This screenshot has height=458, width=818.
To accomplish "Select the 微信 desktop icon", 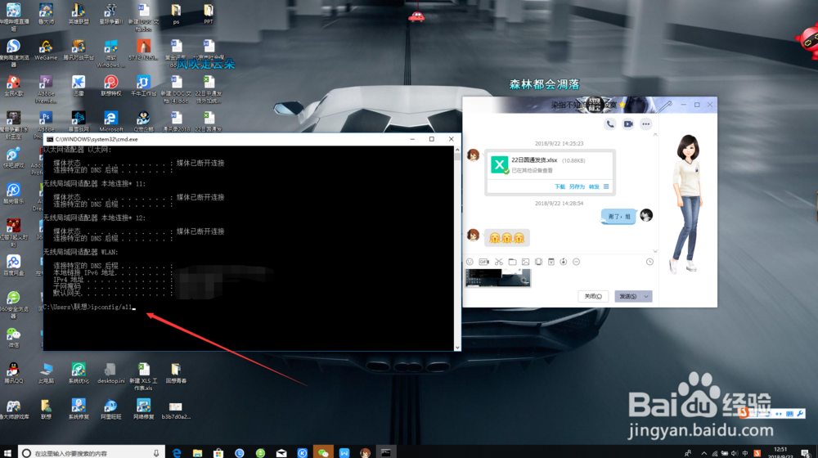I will pos(14,338).
